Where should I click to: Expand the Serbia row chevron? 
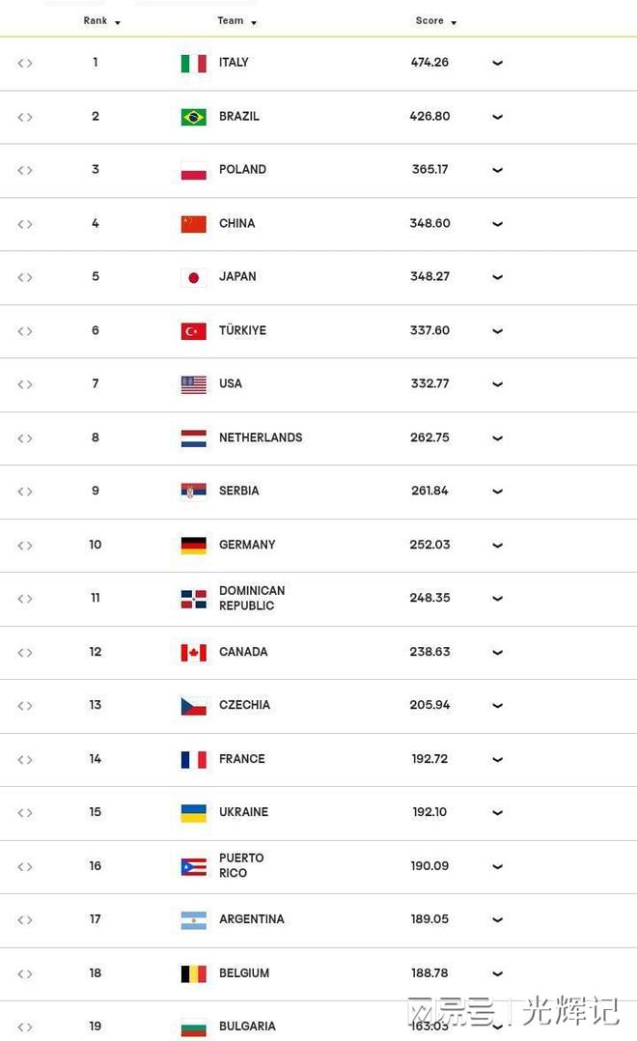point(498,492)
